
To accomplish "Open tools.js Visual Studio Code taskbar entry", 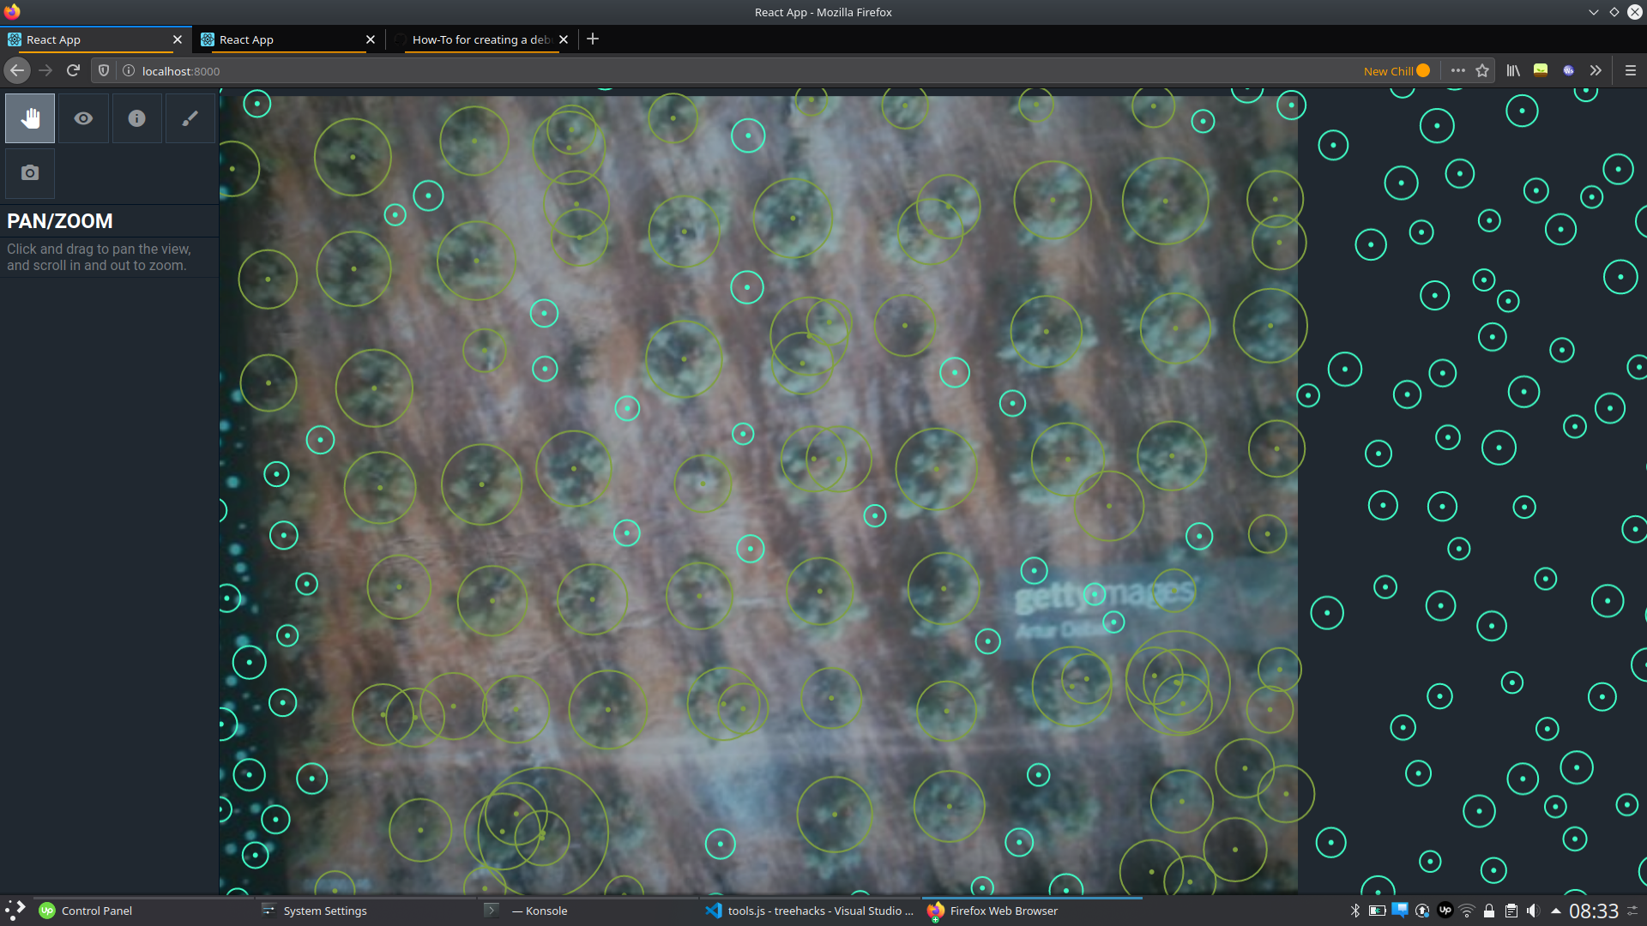I will pyautogui.click(x=810, y=911).
